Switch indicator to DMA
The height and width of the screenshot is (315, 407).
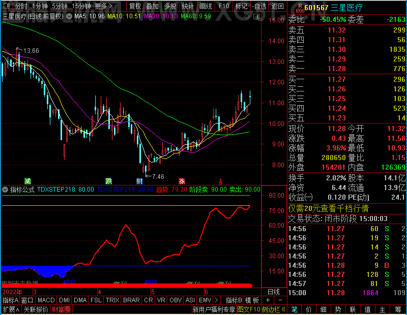coord(80,300)
